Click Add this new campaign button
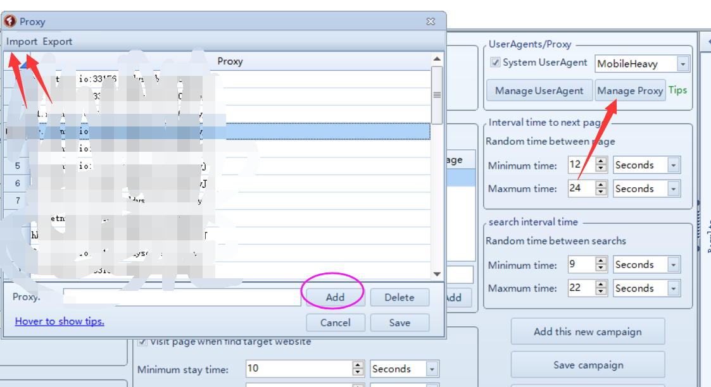Screen dimensions: 711x387 coord(588,332)
